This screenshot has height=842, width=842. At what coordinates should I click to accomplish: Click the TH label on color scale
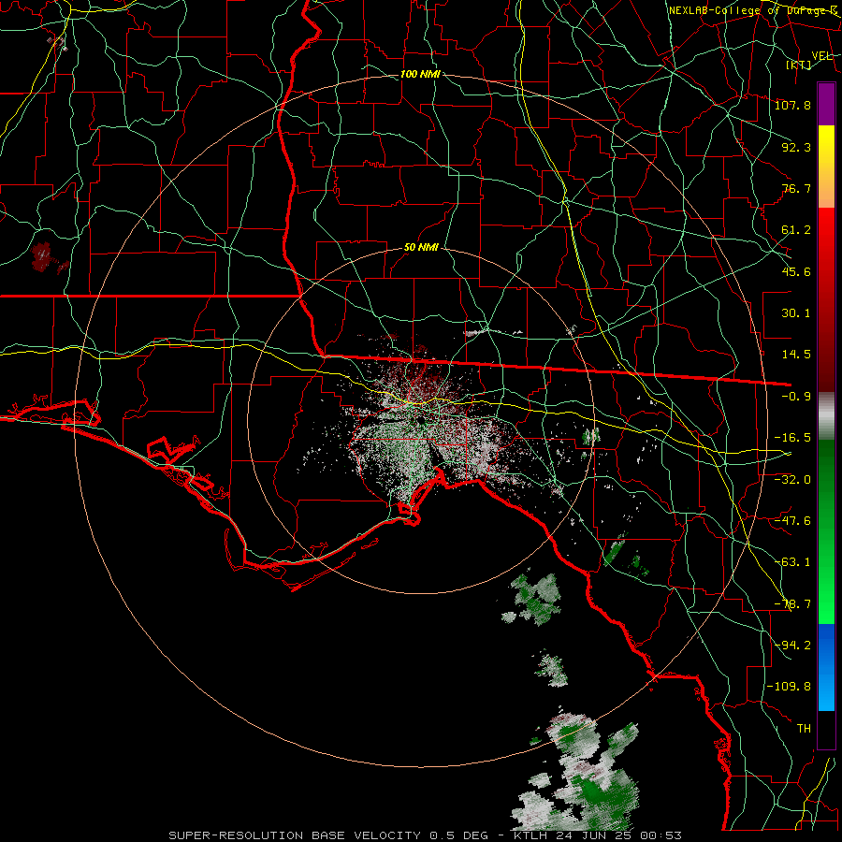point(804,728)
